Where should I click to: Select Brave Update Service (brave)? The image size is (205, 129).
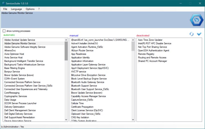(19, 75)
